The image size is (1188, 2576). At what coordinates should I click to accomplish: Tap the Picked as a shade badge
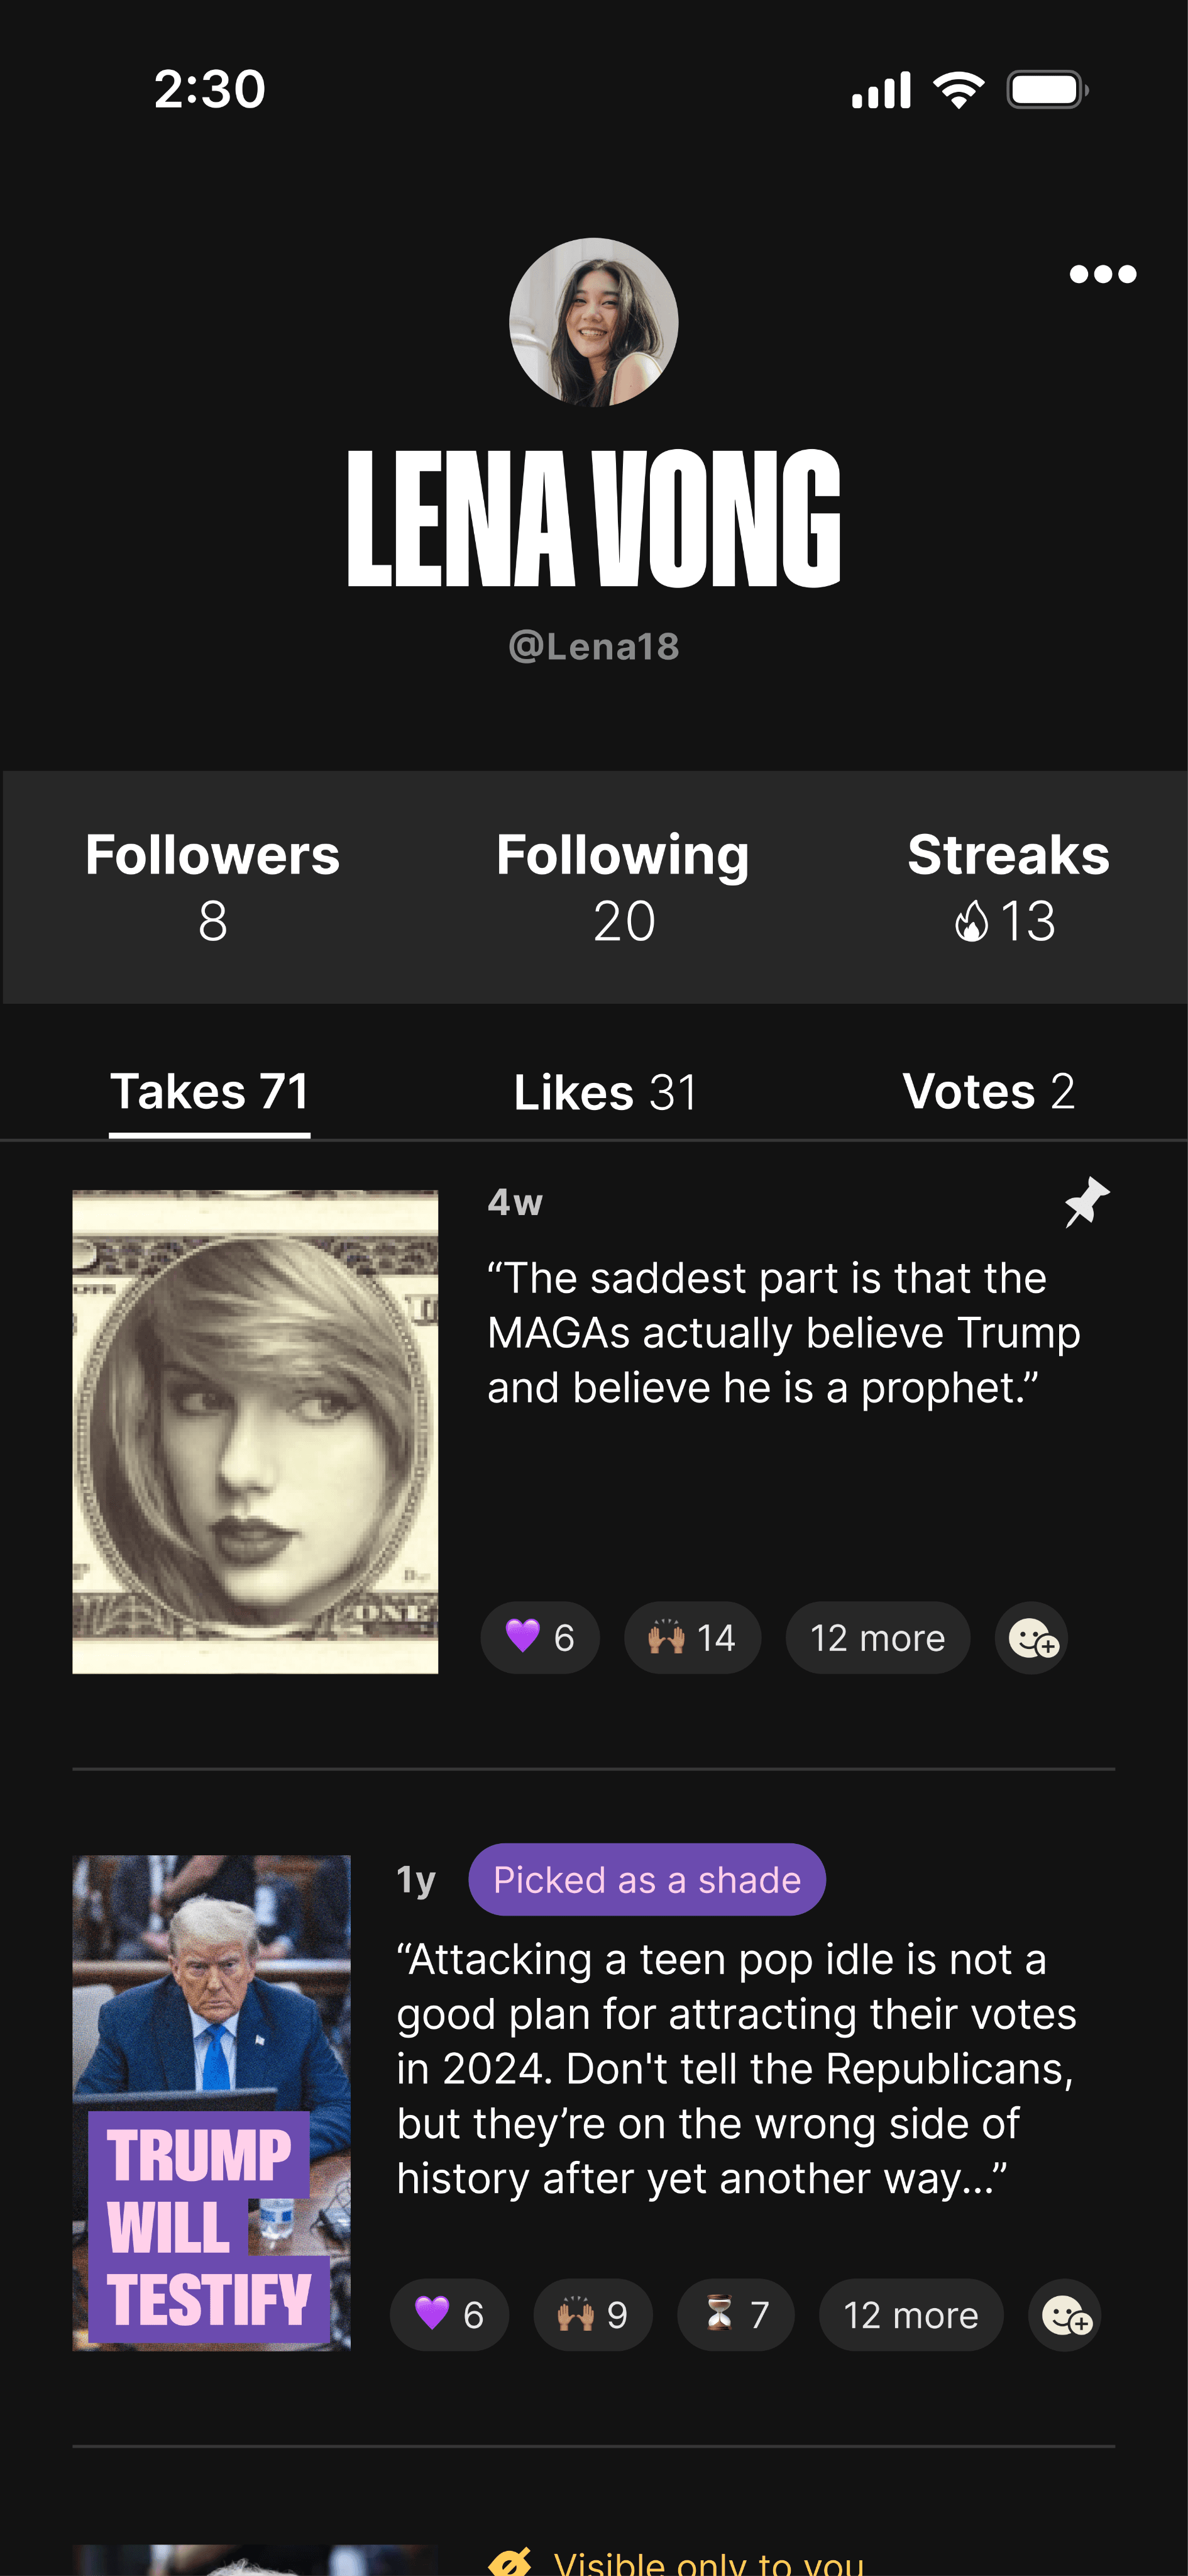[x=646, y=1880]
